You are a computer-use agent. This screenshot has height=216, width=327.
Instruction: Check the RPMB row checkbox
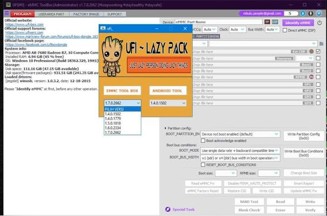318,77
